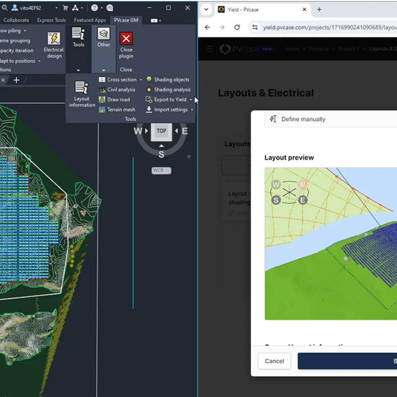397x397 pixels.
Task: Go back in the browser
Action: [208, 27]
